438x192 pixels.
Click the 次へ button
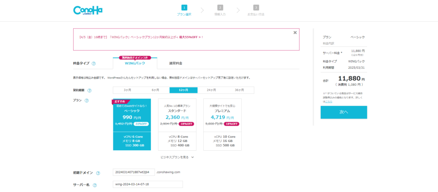[x=343, y=112]
